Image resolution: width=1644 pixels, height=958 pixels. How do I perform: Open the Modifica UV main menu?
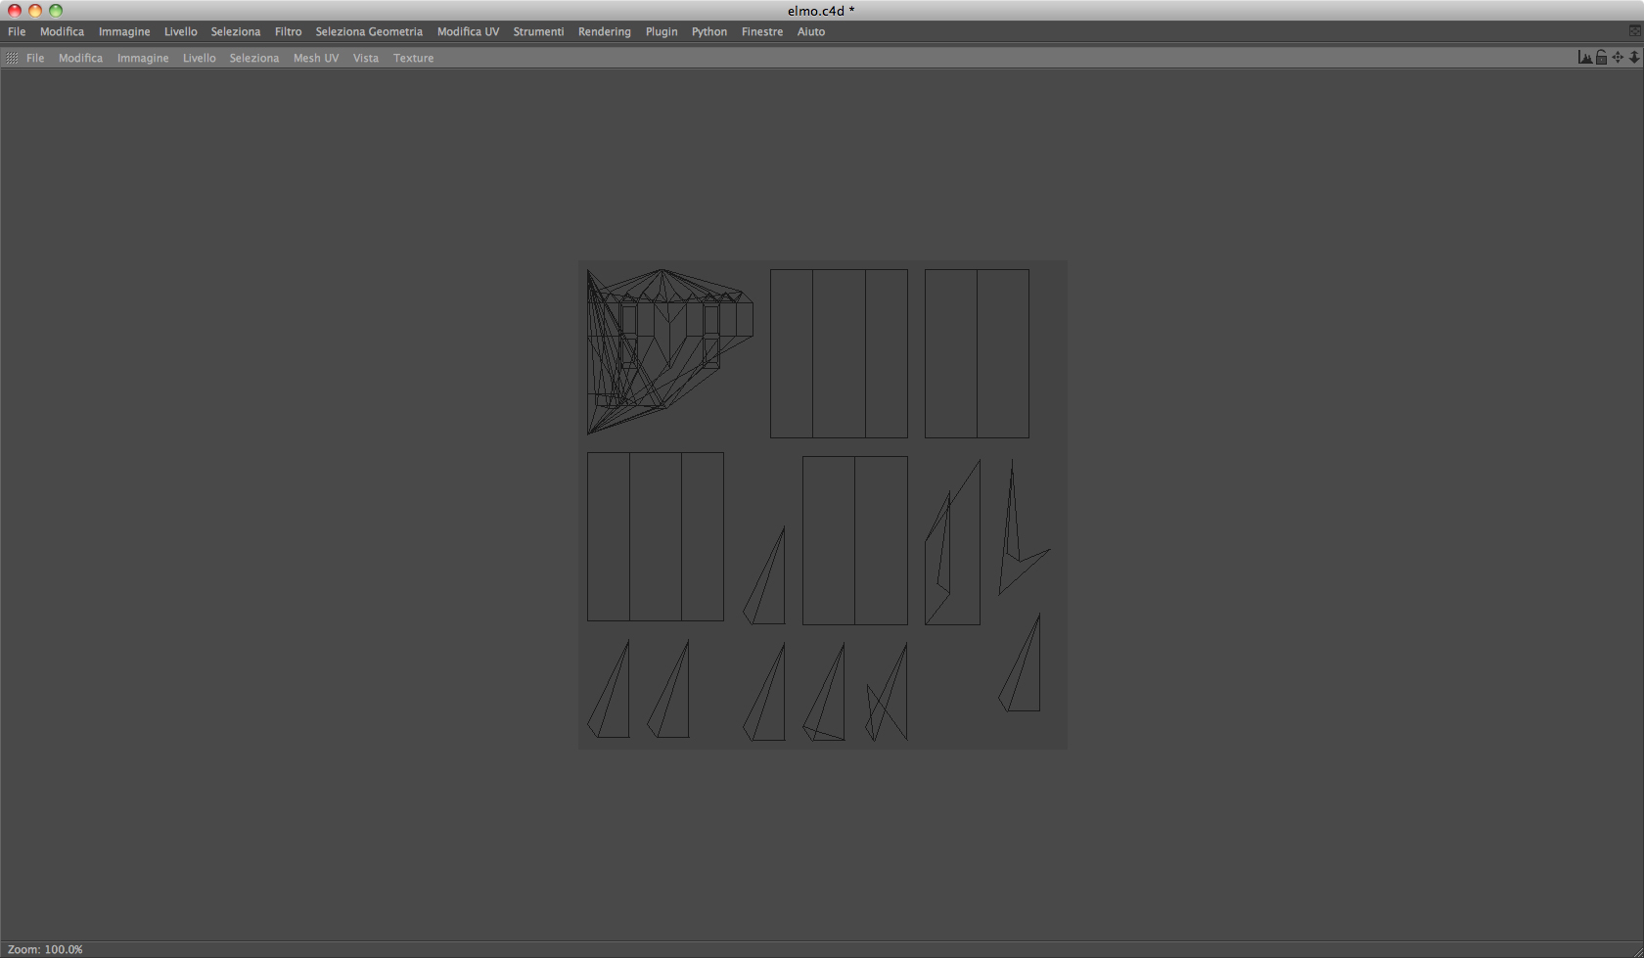pos(468,31)
